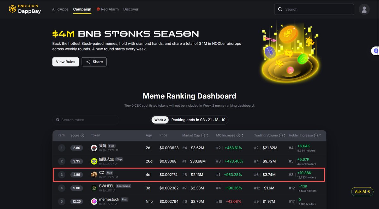The height and width of the screenshot is (209, 379).
Task: Open the user profile avatar icon
Action: [364, 9]
